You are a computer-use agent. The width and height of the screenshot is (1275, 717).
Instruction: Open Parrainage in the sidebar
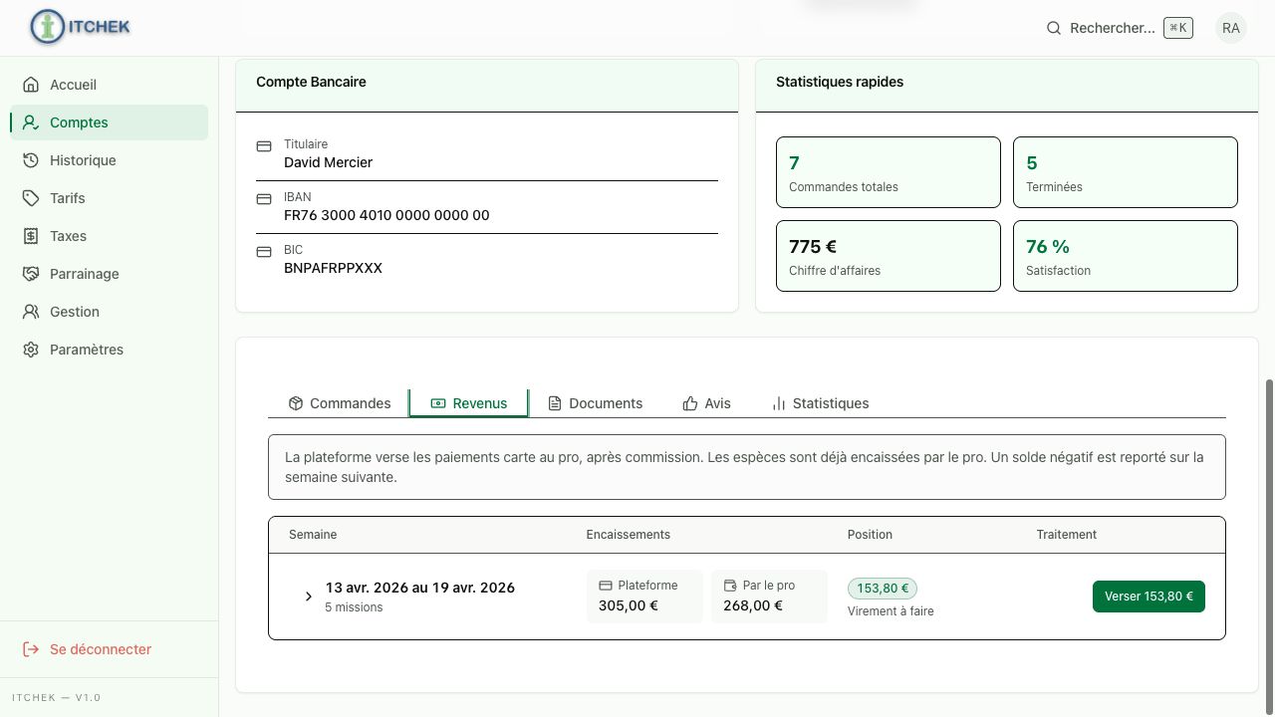109,274
